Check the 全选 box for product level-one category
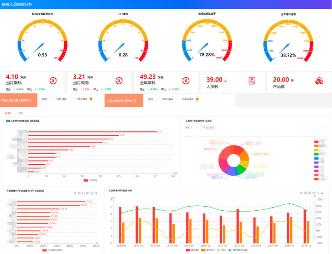Image resolution: width=332 pixels, height=254 pixels. [x=51, y=99]
